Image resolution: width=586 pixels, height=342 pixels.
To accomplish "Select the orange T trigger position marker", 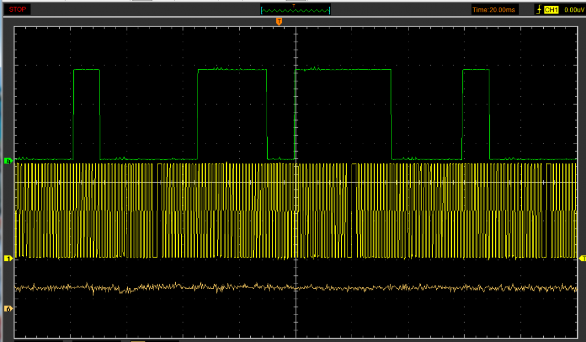I will (279, 21).
